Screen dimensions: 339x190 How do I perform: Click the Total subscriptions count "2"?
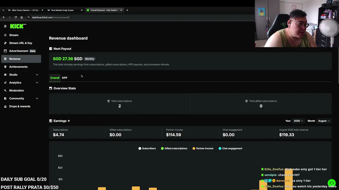[x=119, y=106]
